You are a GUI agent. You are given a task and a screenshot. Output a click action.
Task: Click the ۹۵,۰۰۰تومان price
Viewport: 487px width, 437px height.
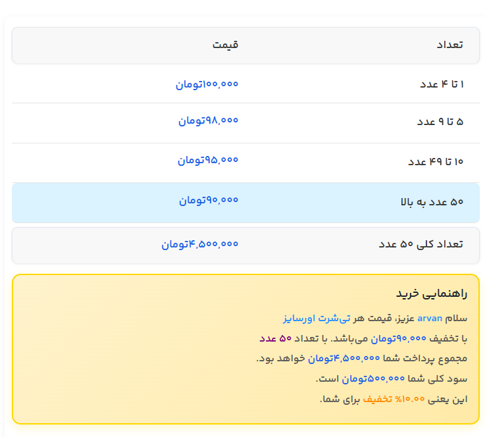coord(208,160)
